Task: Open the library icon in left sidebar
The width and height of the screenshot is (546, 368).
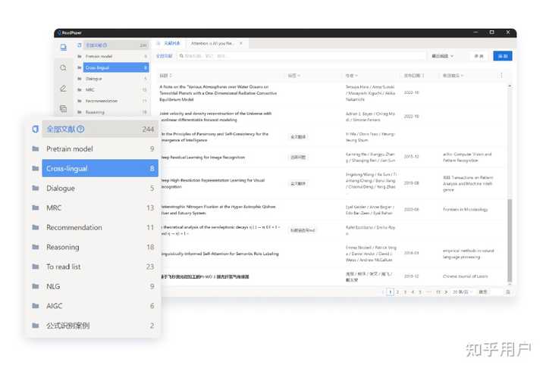Action: [64, 47]
